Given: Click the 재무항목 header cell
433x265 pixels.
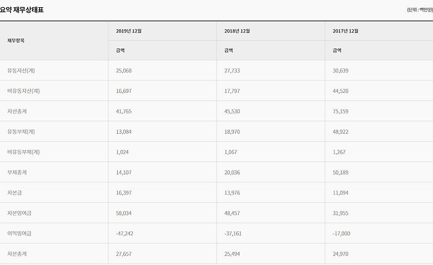Looking at the screenshot, I should [16, 41].
